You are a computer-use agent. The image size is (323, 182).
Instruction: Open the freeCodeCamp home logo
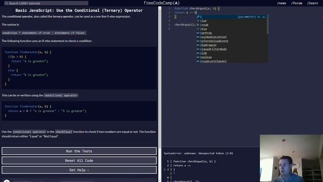point(161,3)
